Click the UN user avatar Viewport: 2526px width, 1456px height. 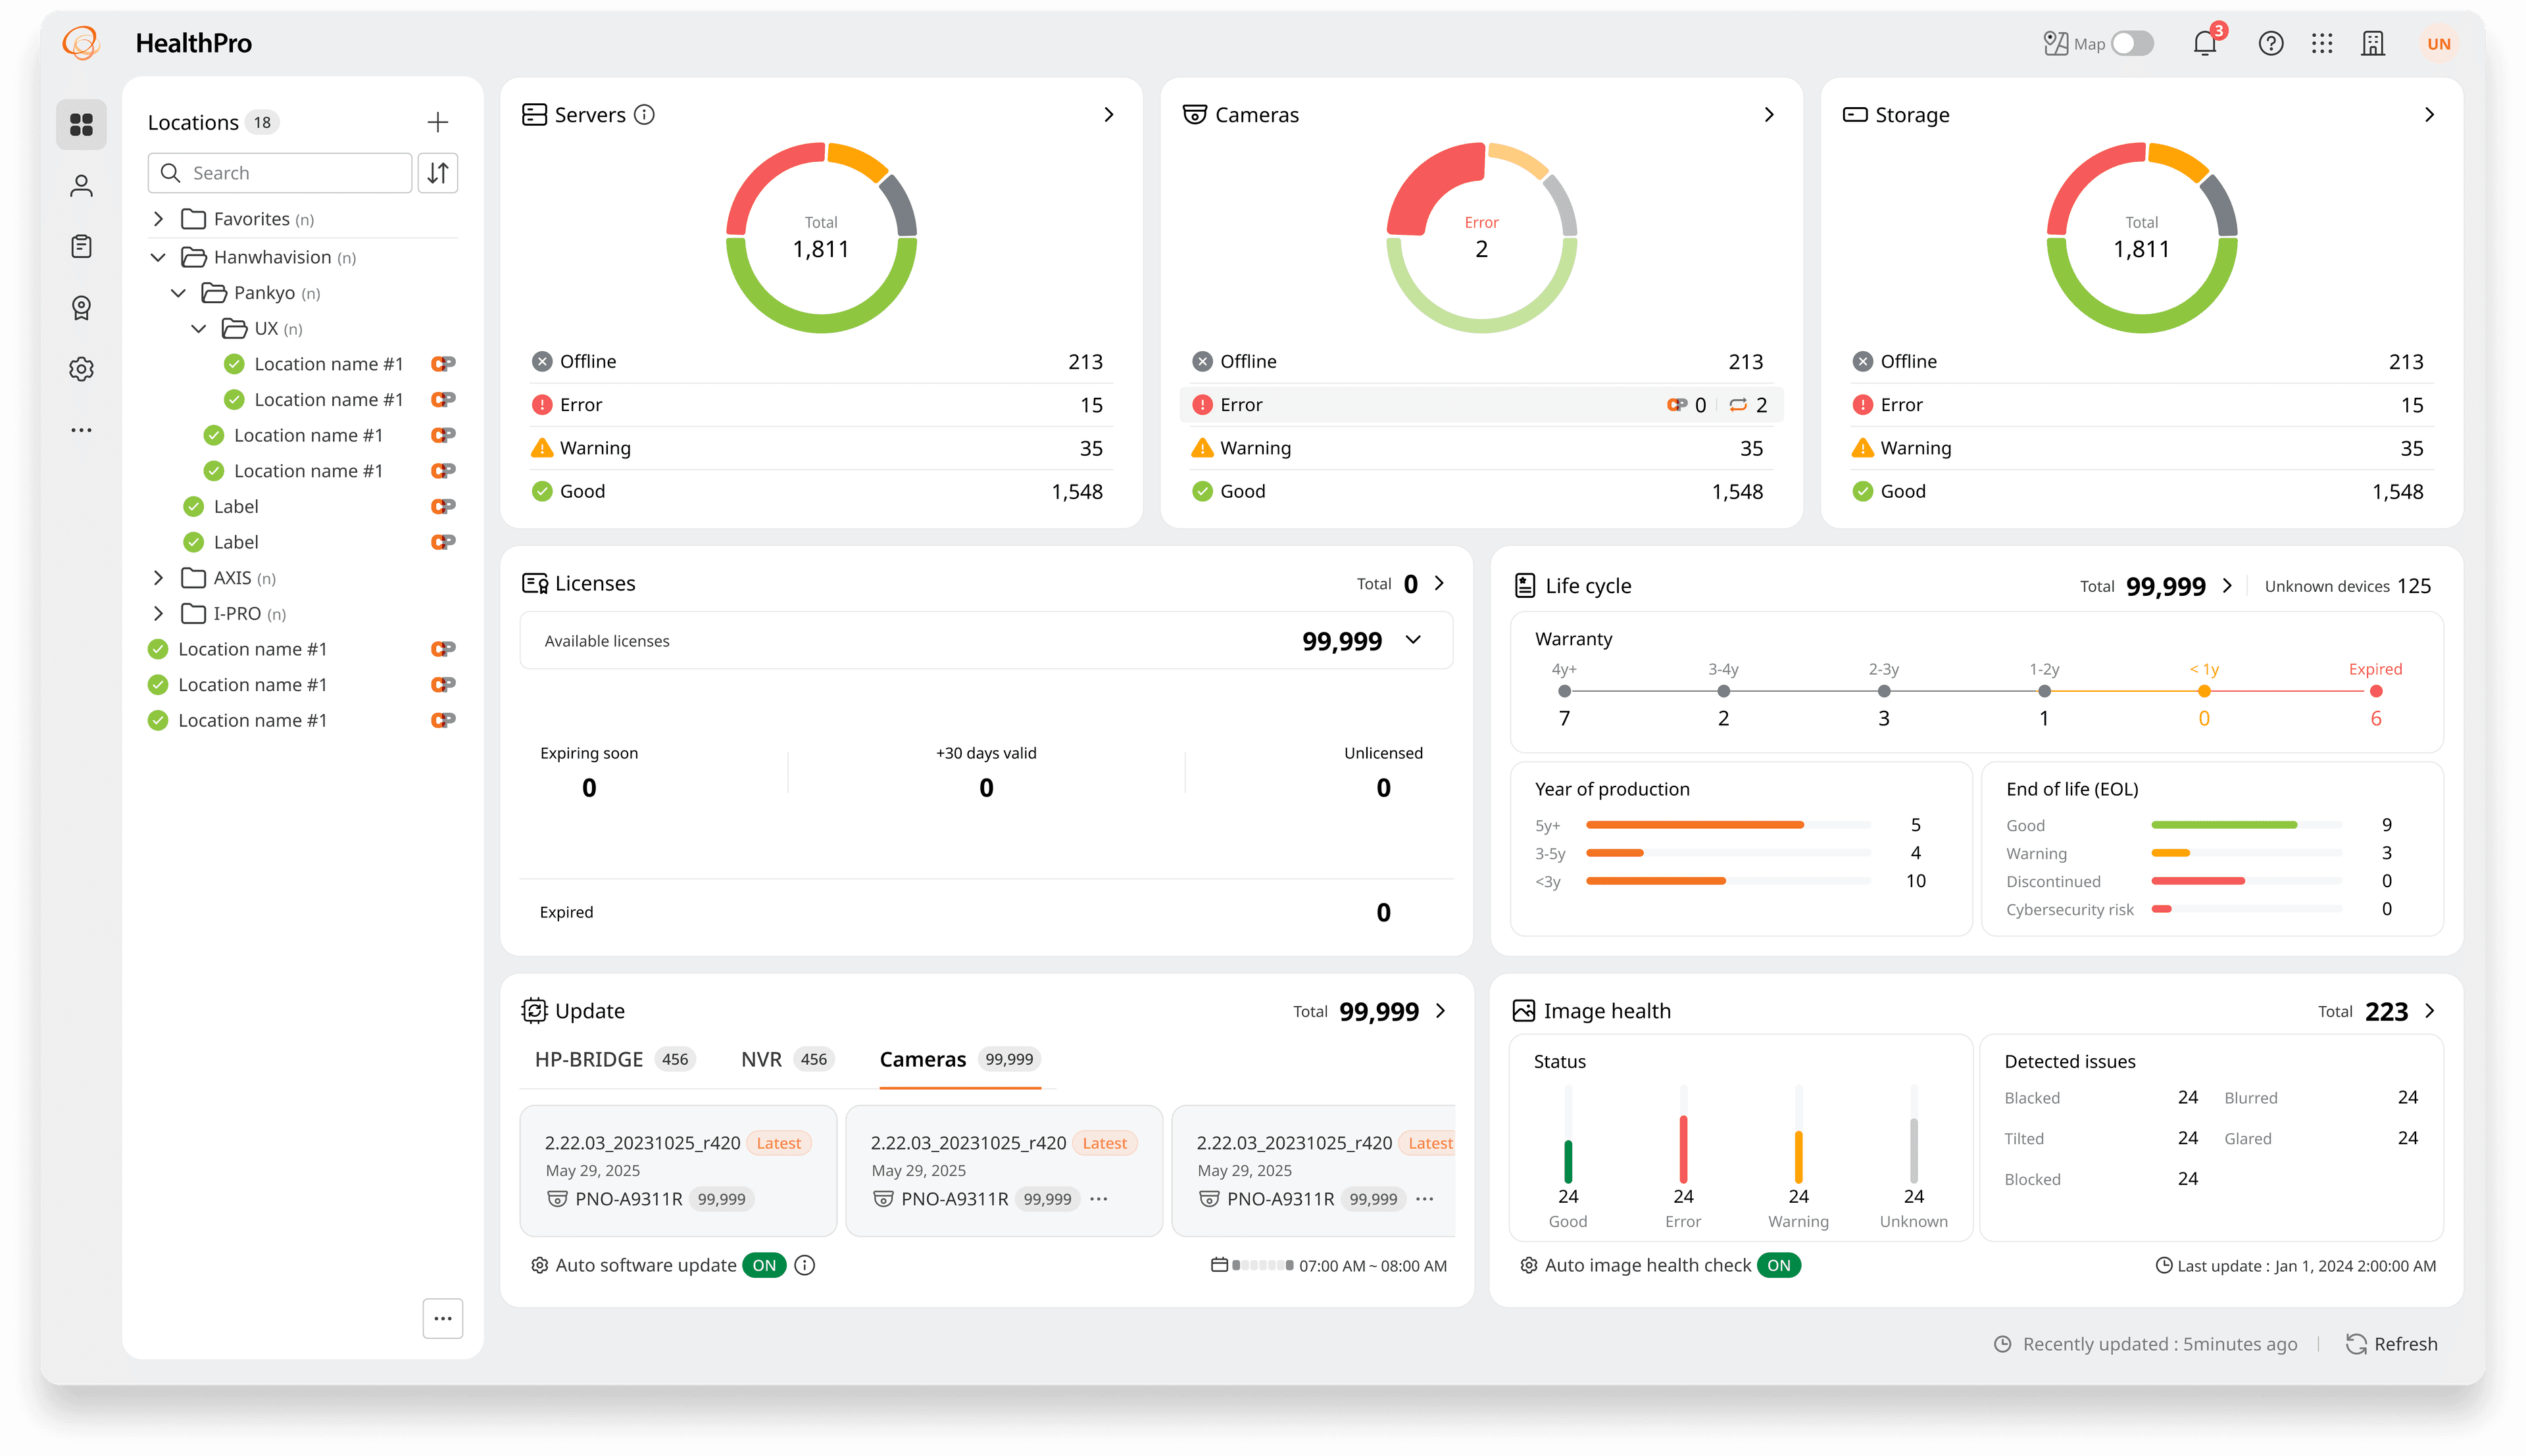(x=2438, y=43)
